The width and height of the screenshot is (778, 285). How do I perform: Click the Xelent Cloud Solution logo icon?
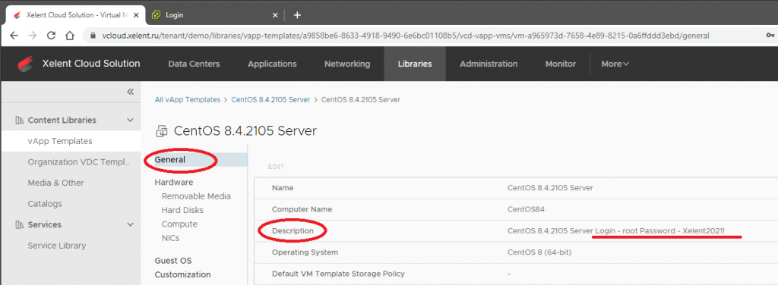tap(26, 64)
